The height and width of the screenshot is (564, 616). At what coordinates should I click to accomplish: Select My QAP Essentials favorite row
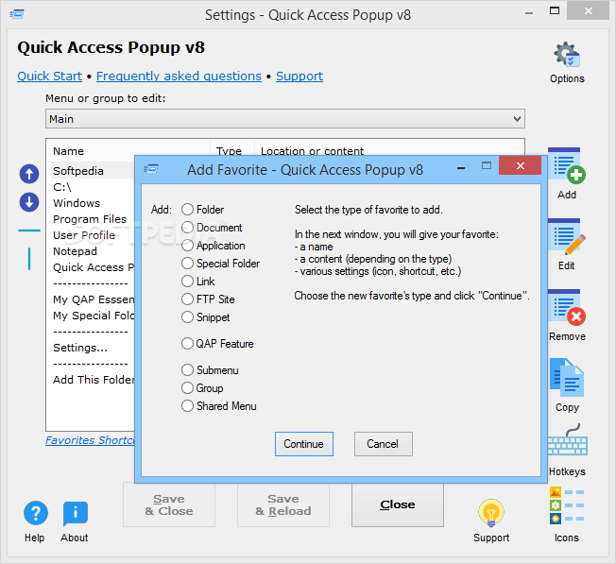(91, 299)
